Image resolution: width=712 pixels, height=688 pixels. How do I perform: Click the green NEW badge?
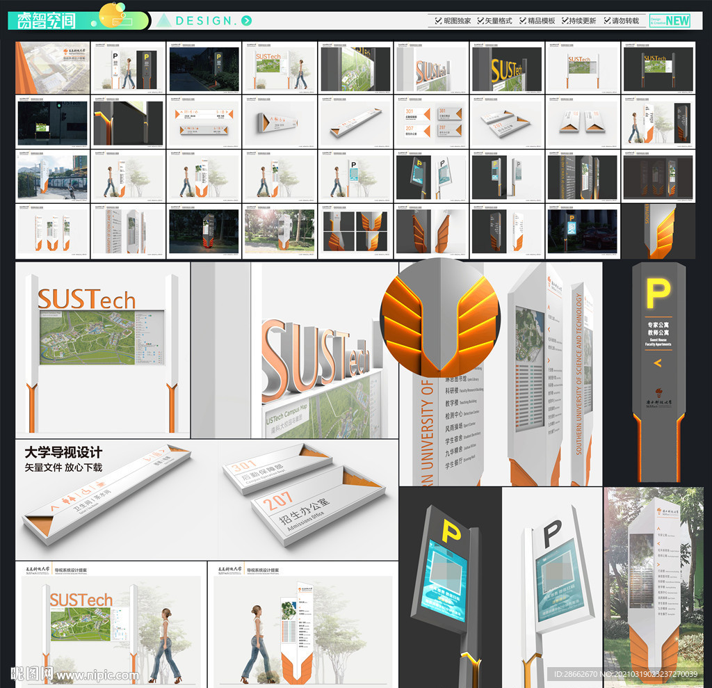pyautogui.click(x=670, y=20)
